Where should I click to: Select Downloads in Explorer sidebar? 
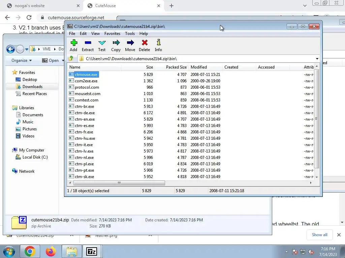pos(32,87)
